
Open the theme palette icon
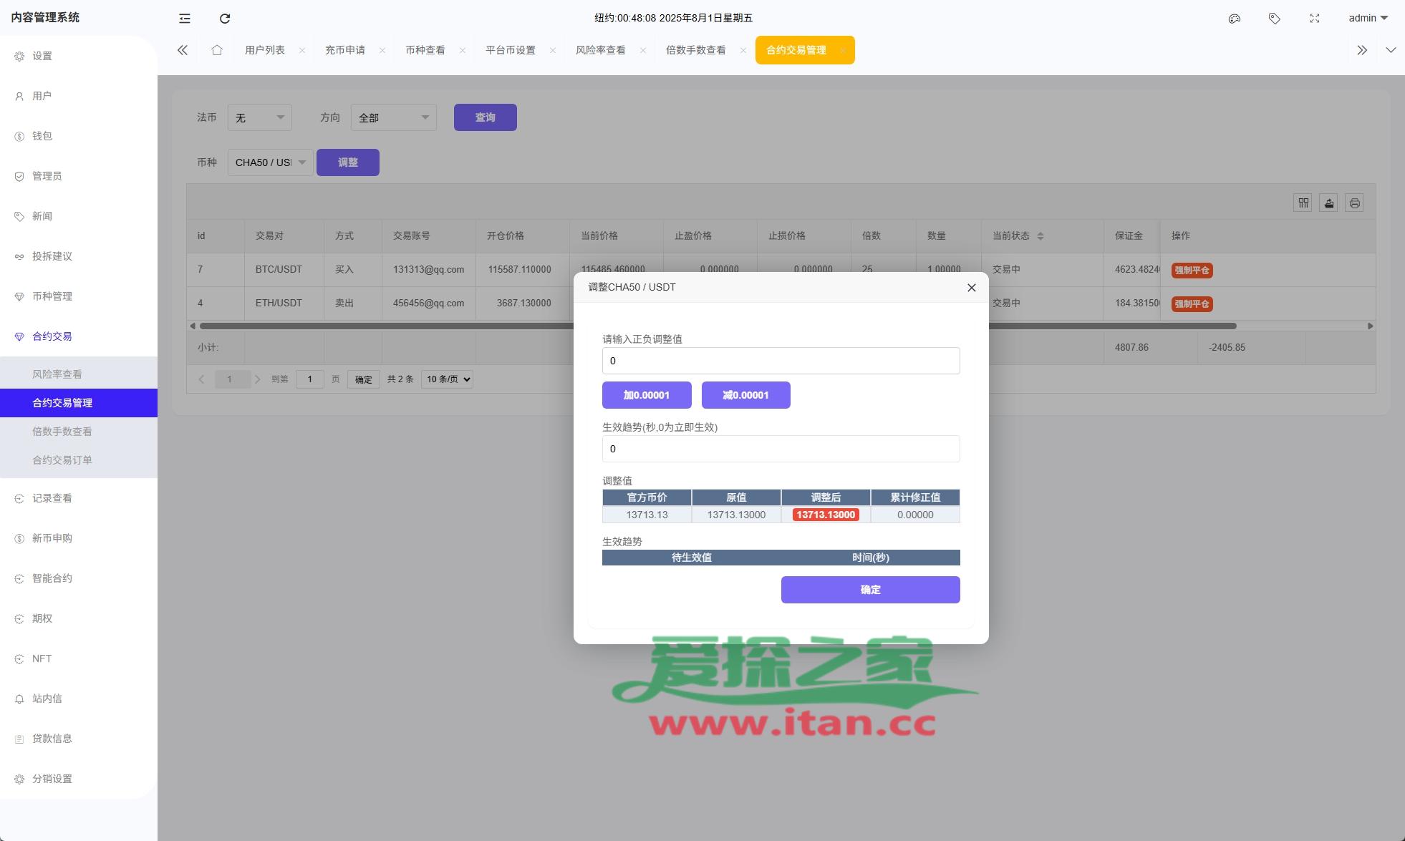[x=1234, y=19]
